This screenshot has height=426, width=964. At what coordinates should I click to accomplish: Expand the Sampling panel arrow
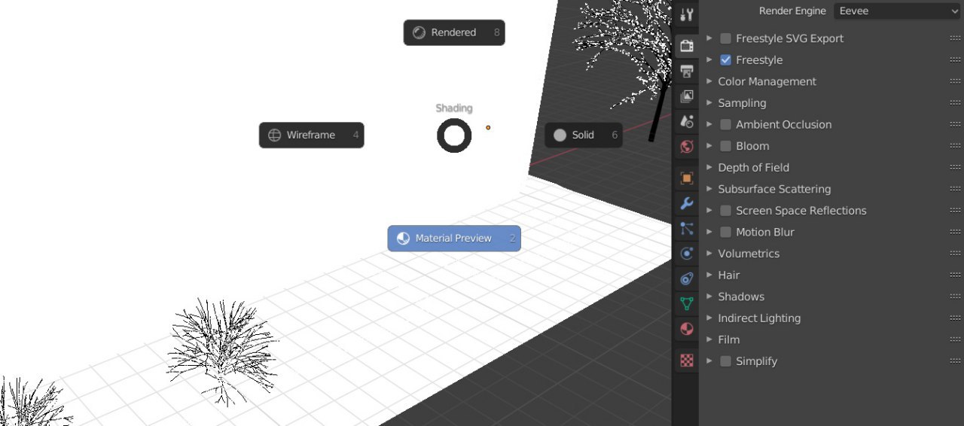[709, 103]
